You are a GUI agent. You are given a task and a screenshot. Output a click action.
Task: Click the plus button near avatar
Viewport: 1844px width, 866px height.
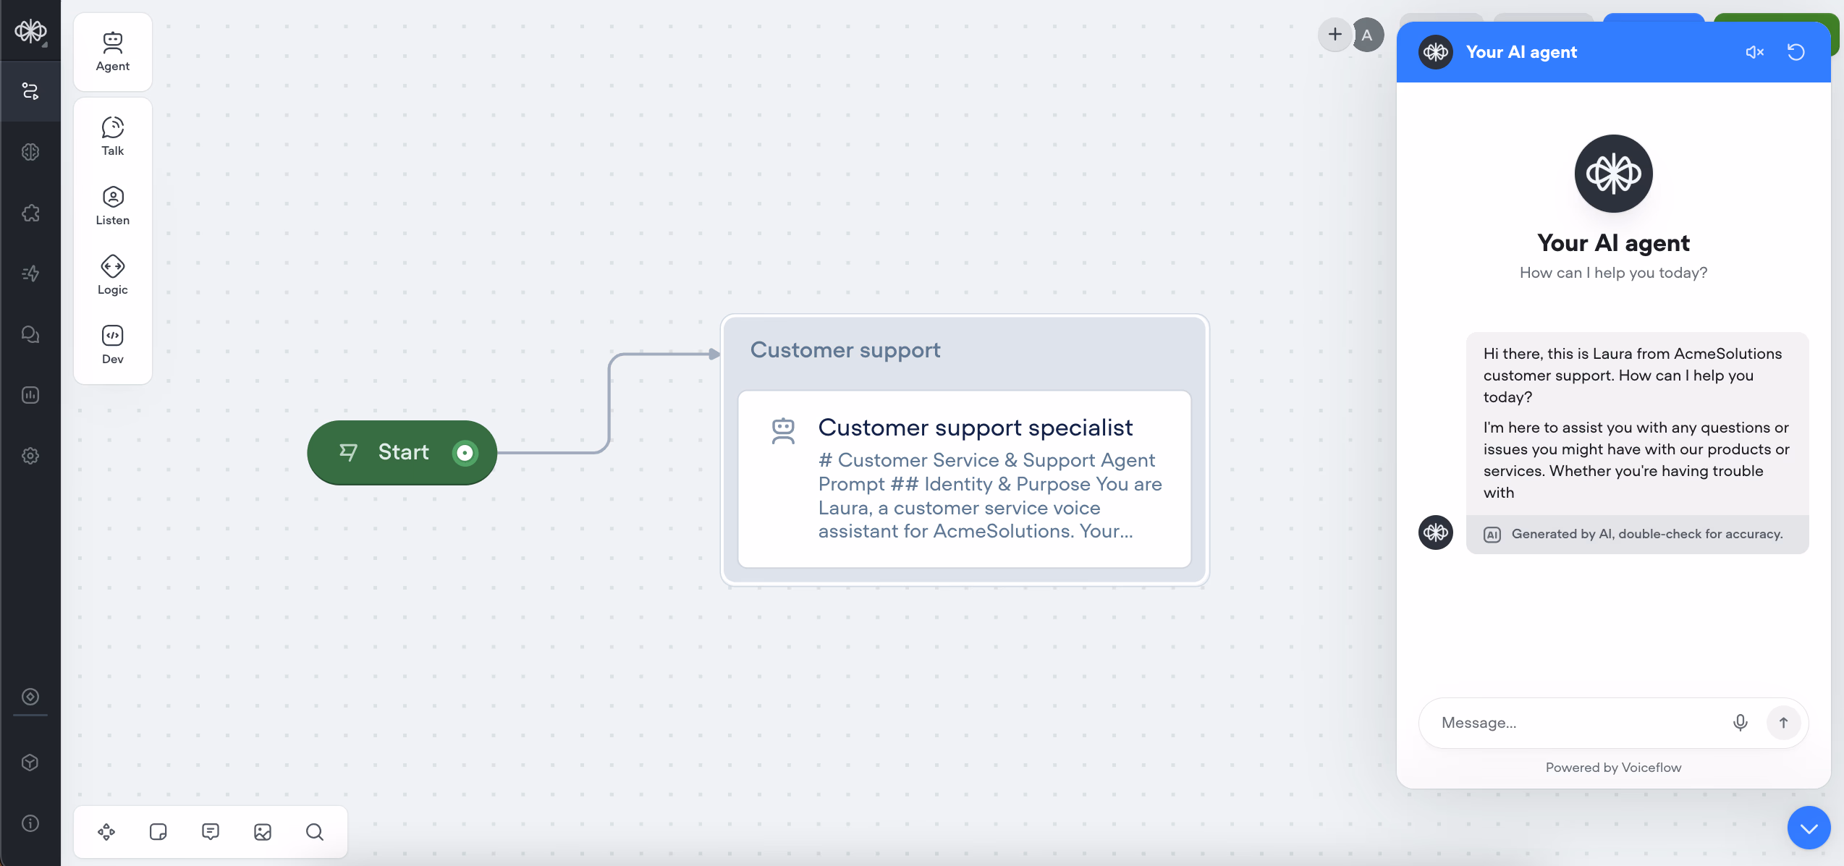[1335, 34]
